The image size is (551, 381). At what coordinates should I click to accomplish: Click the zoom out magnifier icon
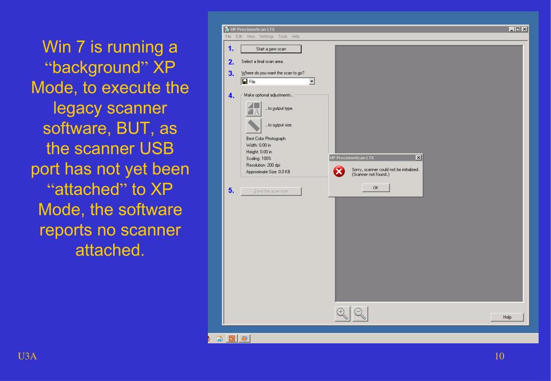coord(360,314)
